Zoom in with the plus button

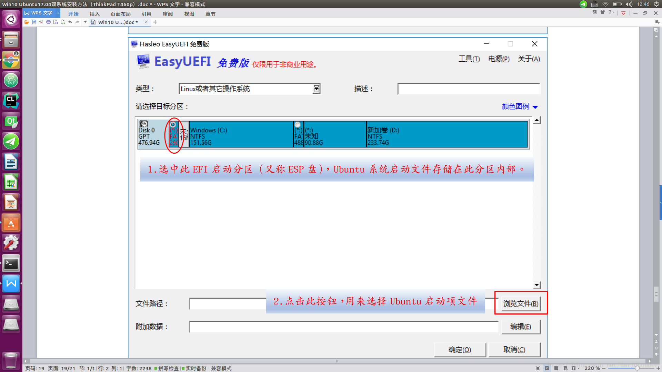tap(658, 368)
